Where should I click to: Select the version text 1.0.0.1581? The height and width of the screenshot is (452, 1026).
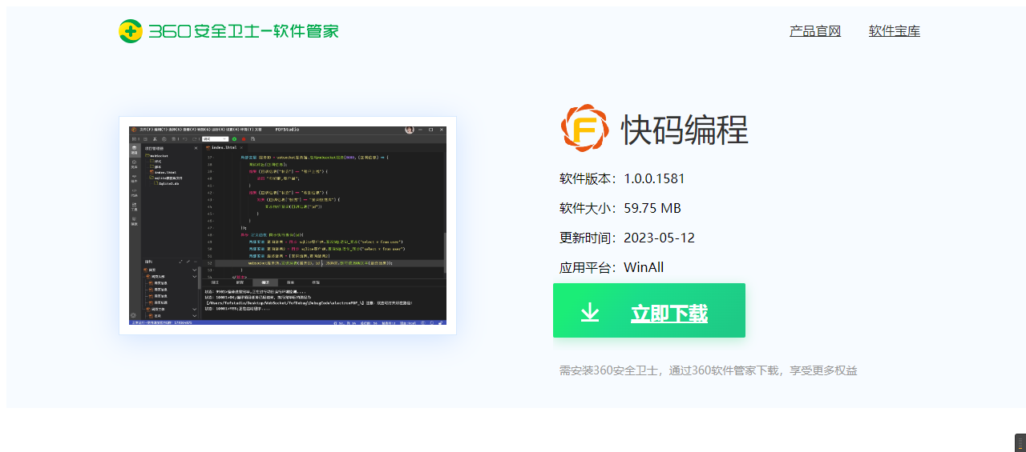tap(655, 178)
